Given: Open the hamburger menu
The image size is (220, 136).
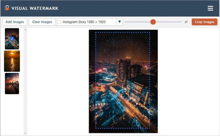Looking at the screenshot, I should [x=210, y=8].
